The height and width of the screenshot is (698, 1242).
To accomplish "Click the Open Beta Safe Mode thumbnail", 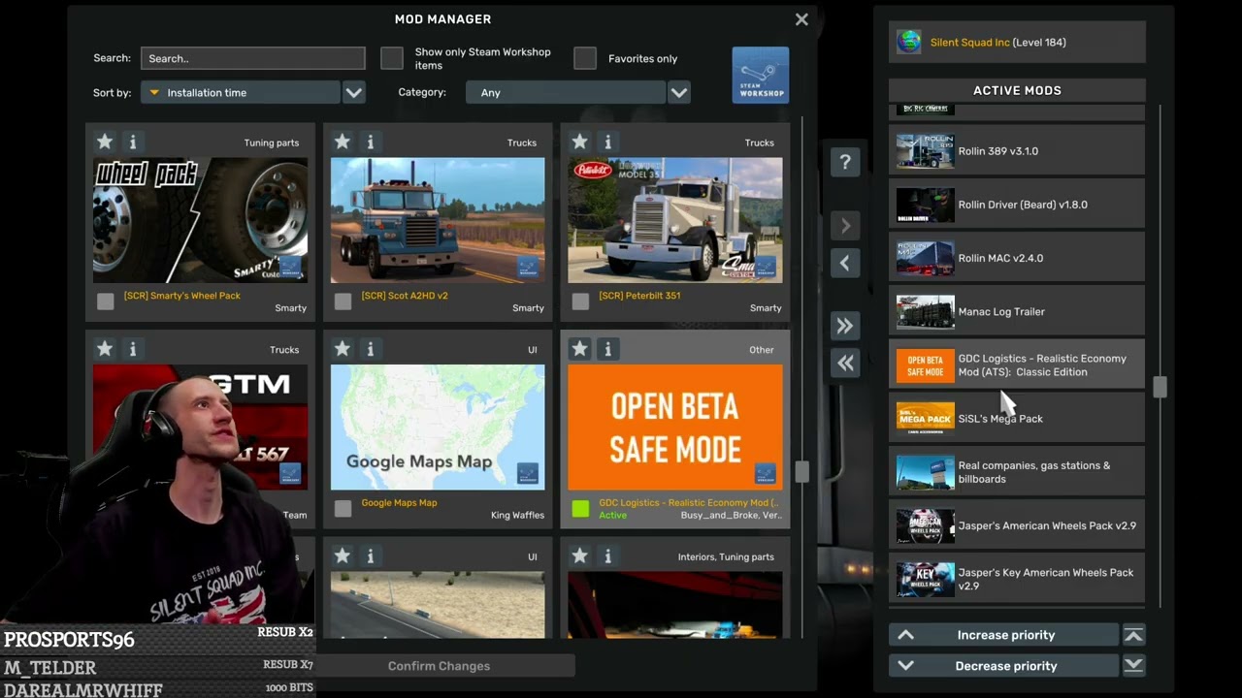I will 674,428.
